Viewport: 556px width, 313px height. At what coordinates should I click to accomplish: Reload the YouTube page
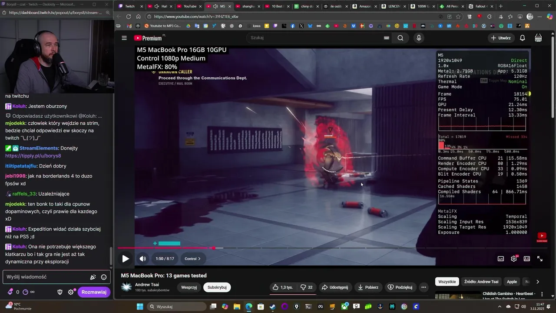point(129,17)
